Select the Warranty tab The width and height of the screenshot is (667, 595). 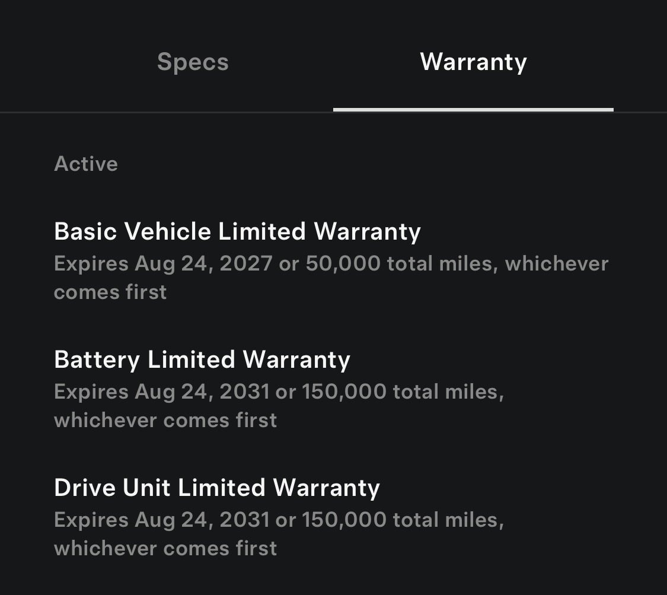(x=473, y=62)
